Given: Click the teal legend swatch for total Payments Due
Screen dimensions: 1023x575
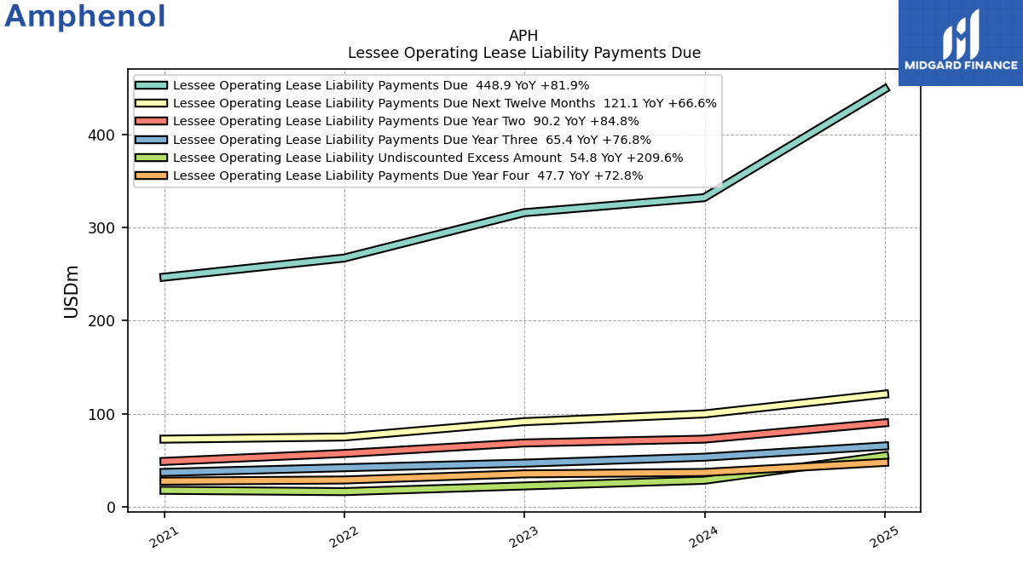Looking at the screenshot, I should click(151, 85).
